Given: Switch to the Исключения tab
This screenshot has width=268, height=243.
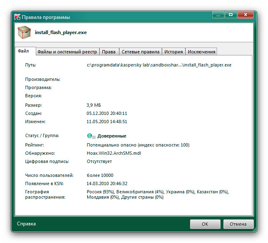Looking at the screenshot, I should click(x=201, y=52).
